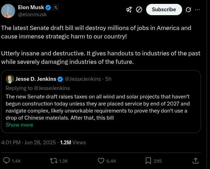Open Elon Musk's rocket profile picture

pyautogui.click(x=8, y=11)
